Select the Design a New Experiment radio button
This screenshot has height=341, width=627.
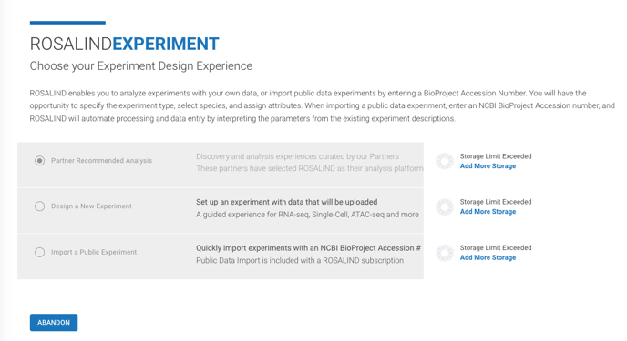click(39, 206)
